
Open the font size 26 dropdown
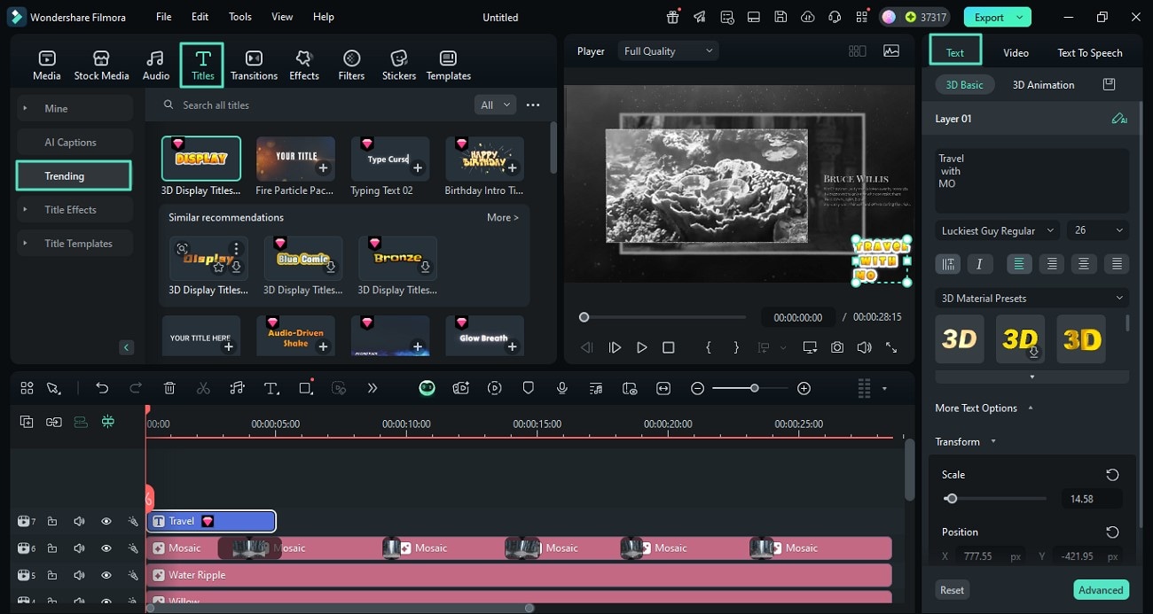1098,230
